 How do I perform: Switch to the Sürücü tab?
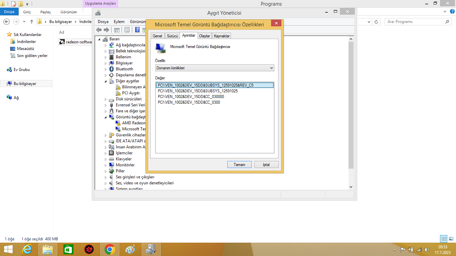tap(173, 36)
